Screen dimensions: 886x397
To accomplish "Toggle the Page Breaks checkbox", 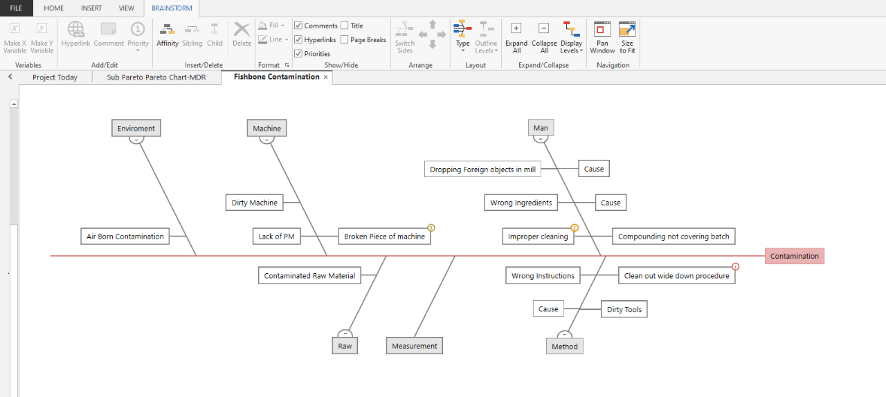I will pos(345,39).
